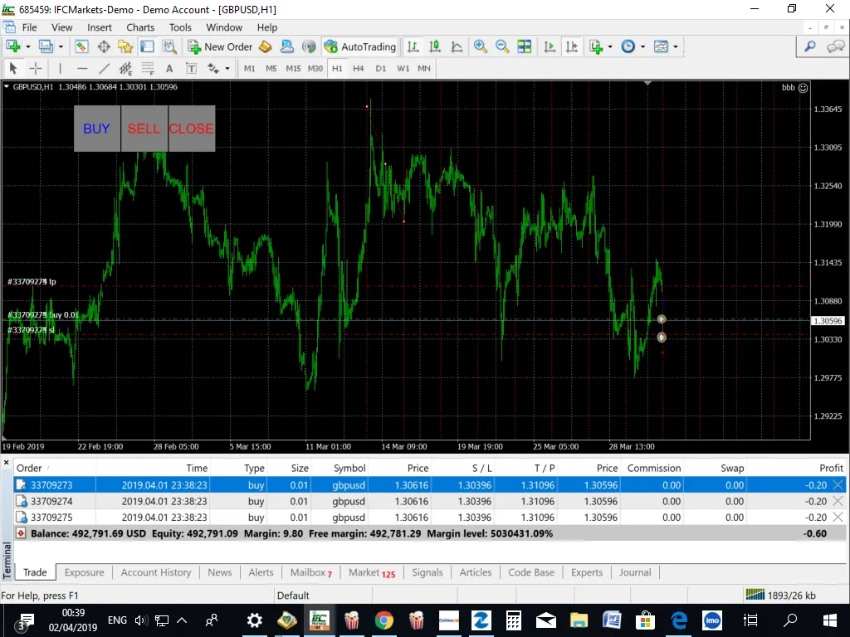The height and width of the screenshot is (637, 850).
Task: Toggle the chart Auto Scroll button
Action: click(550, 46)
